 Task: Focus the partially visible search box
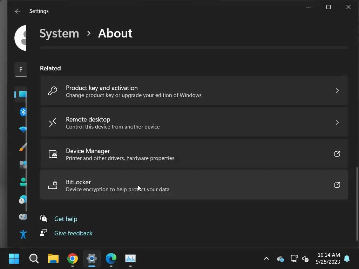[21, 70]
